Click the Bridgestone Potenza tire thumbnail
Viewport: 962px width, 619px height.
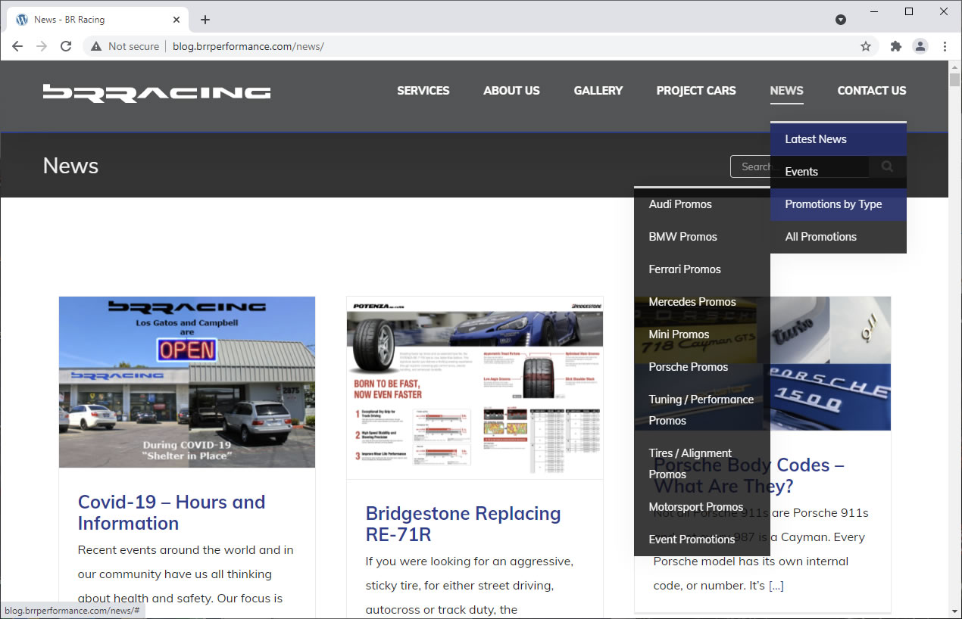[475, 387]
